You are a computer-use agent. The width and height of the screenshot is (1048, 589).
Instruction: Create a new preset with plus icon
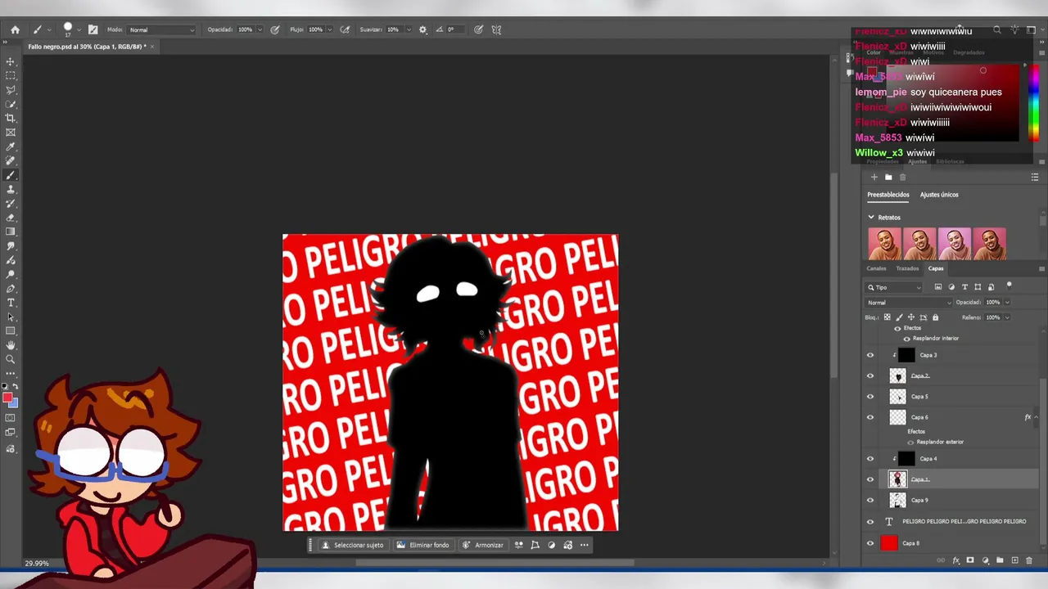click(x=874, y=177)
